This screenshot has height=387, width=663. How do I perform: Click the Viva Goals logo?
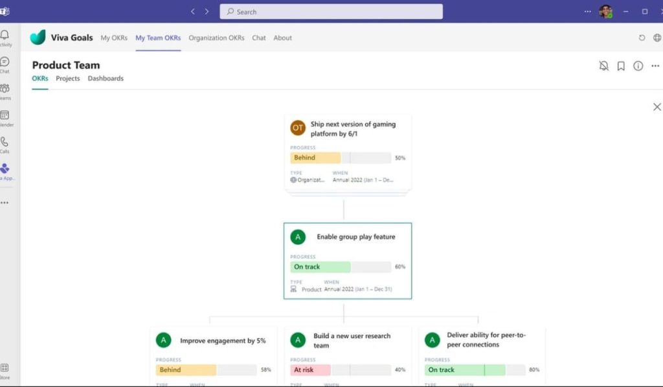coord(38,37)
